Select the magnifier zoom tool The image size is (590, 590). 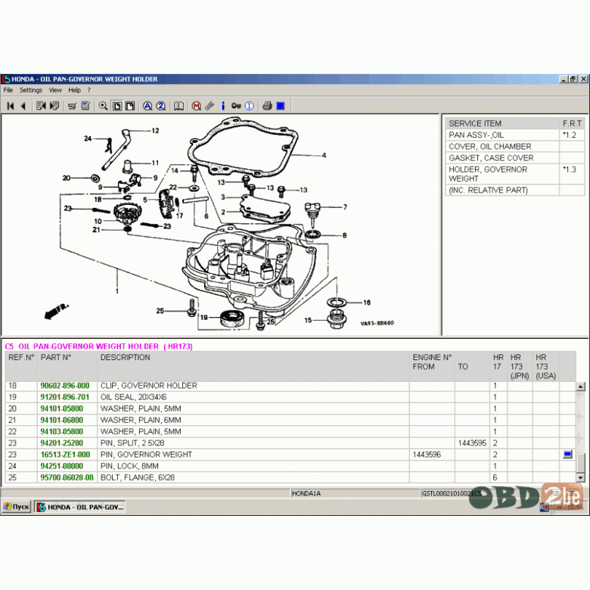coord(103,106)
